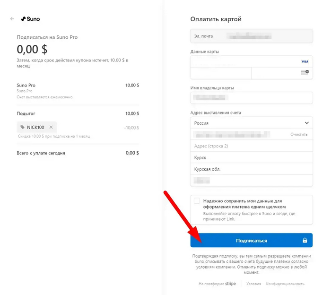331x295 pixels.
Task: Click the Адрес (строка 2) field
Action: [251, 146]
